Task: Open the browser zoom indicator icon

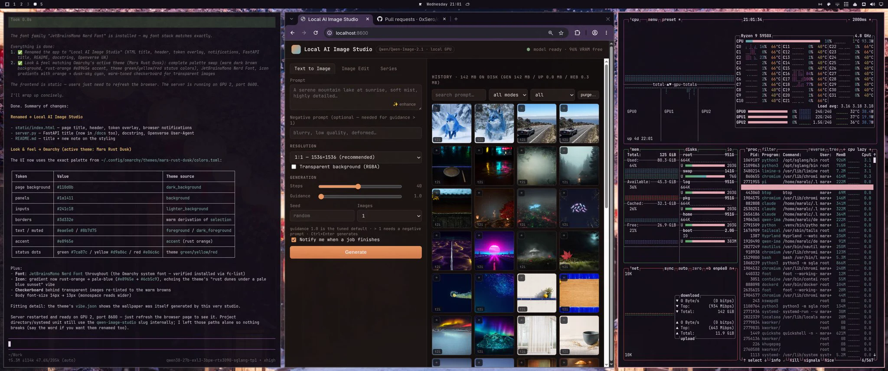Action: pyautogui.click(x=551, y=33)
